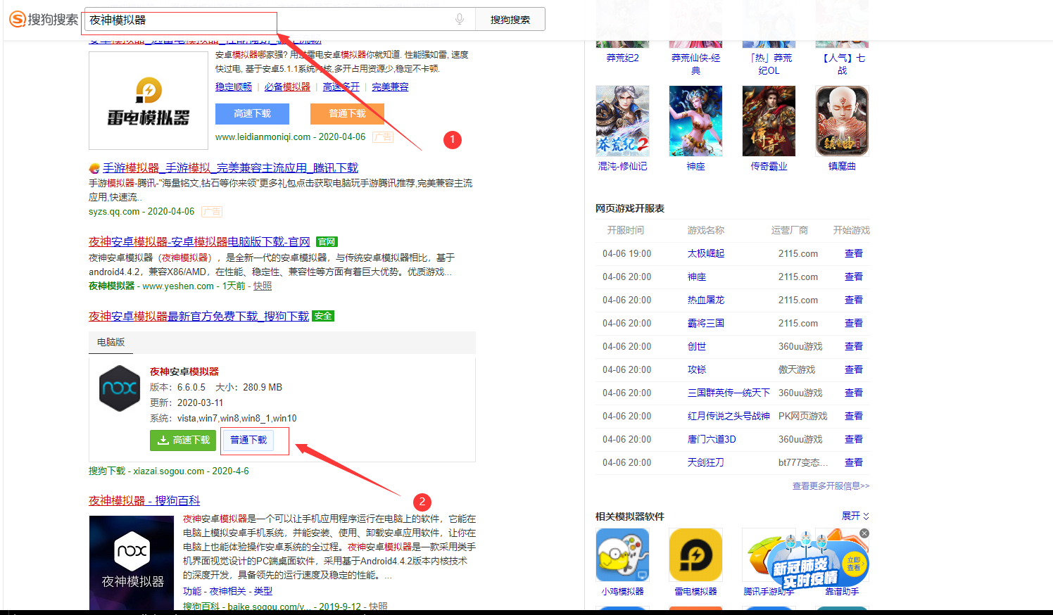Open the 莽荒仙侠-经典 game link
The height and width of the screenshot is (615, 1053).
[695, 64]
